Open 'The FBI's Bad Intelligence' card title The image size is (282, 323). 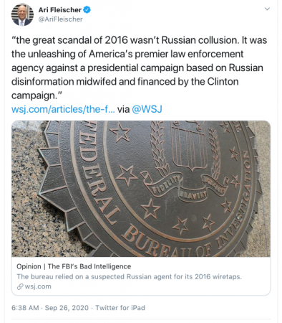click(89, 266)
